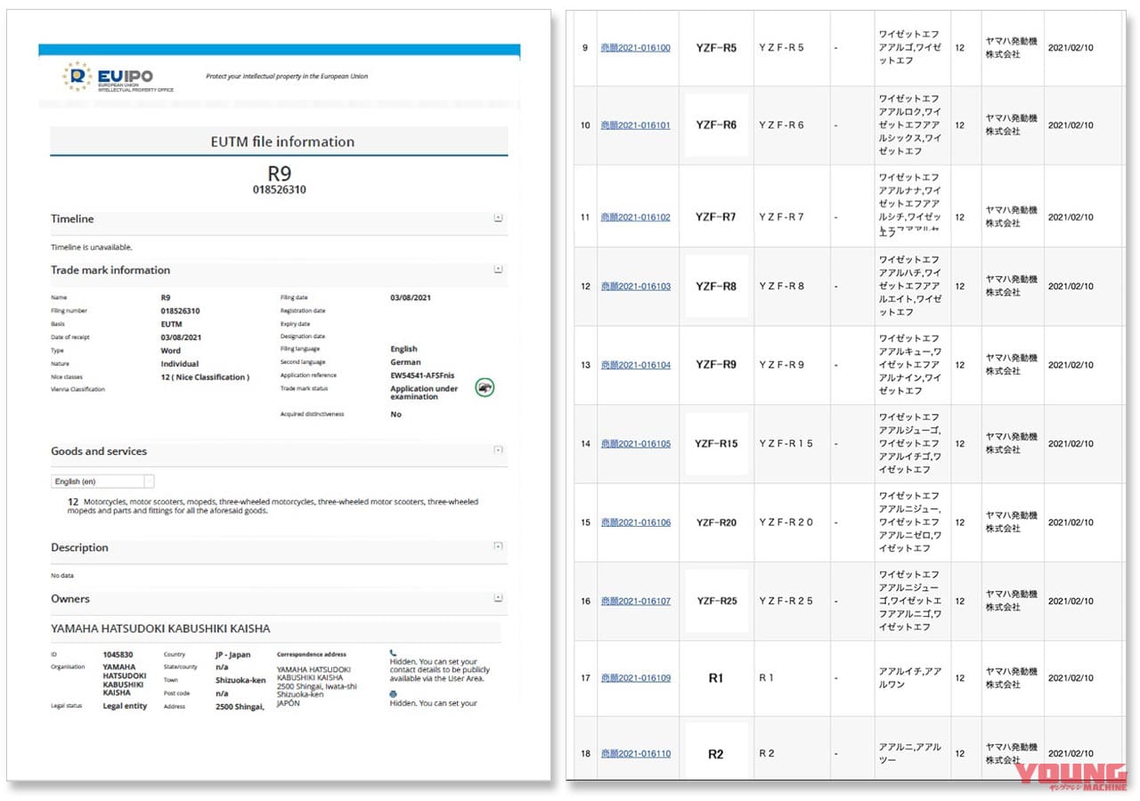Screen dimensions: 1140x801
Task: Collapse the Trade mark information section
Action: [498, 269]
